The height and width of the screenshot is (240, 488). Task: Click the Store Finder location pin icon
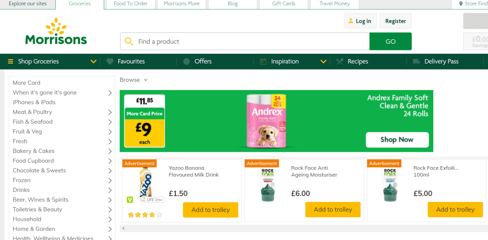pyautogui.click(x=460, y=4)
